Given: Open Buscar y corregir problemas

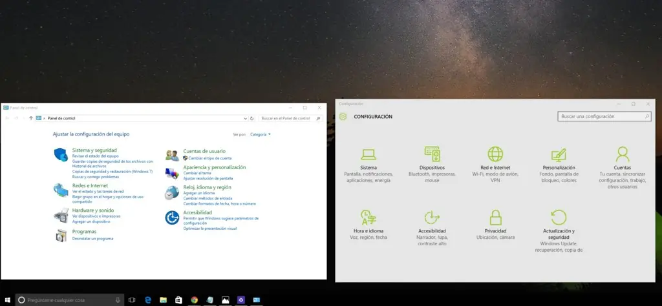Looking at the screenshot, I should [96, 177].
